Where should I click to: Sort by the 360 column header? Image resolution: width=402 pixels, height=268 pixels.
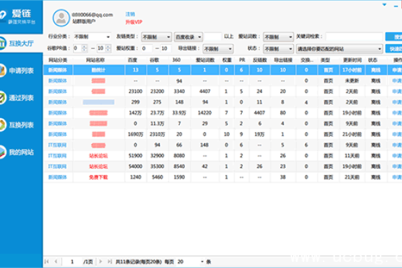176,60
